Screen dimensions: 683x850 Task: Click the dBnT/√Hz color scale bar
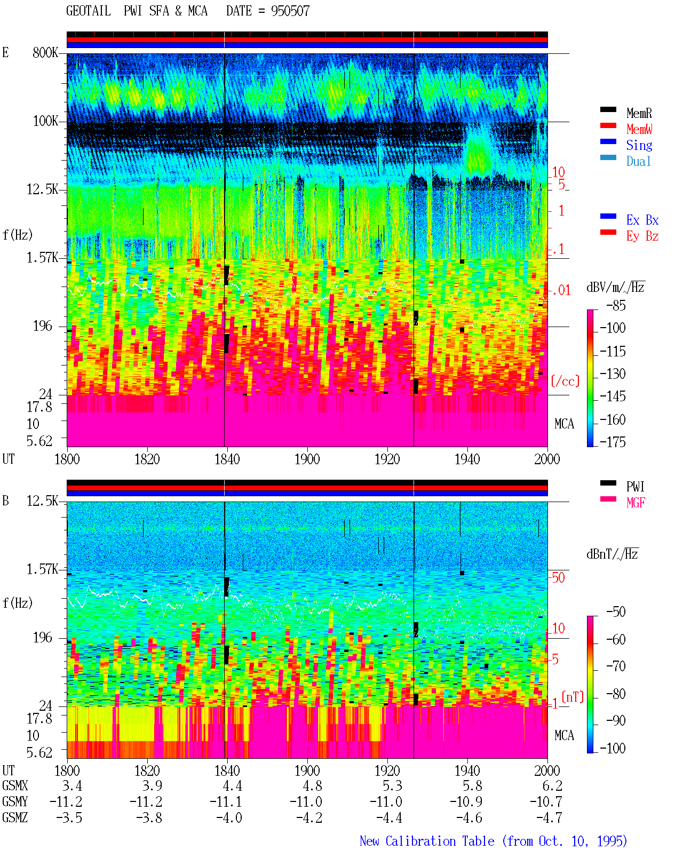(590, 685)
